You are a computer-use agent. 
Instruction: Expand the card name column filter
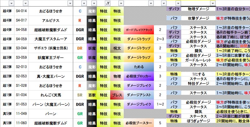69,3
